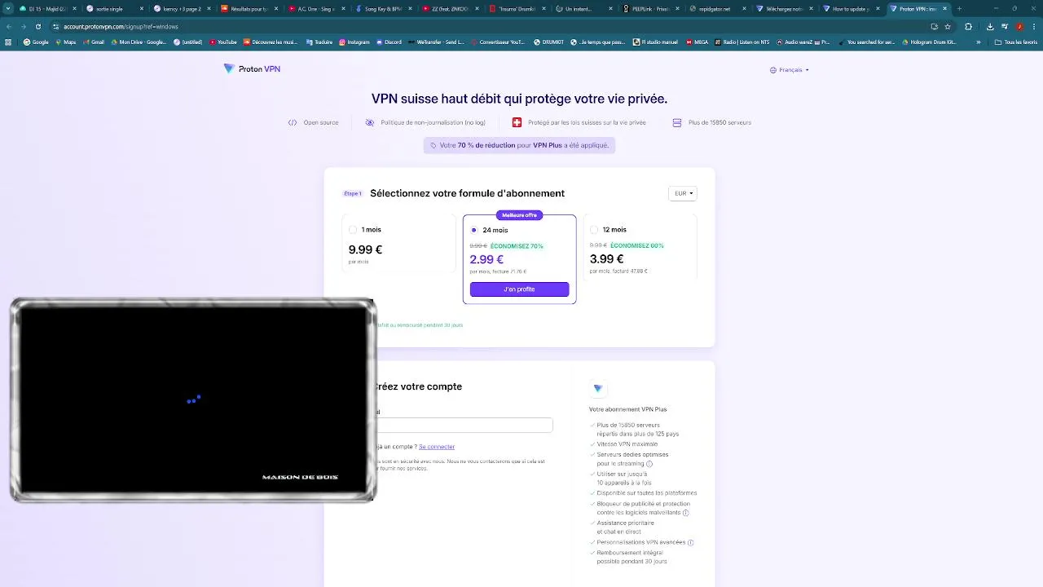Open a new browser tab
The height and width of the screenshot is (587, 1043).
959,8
